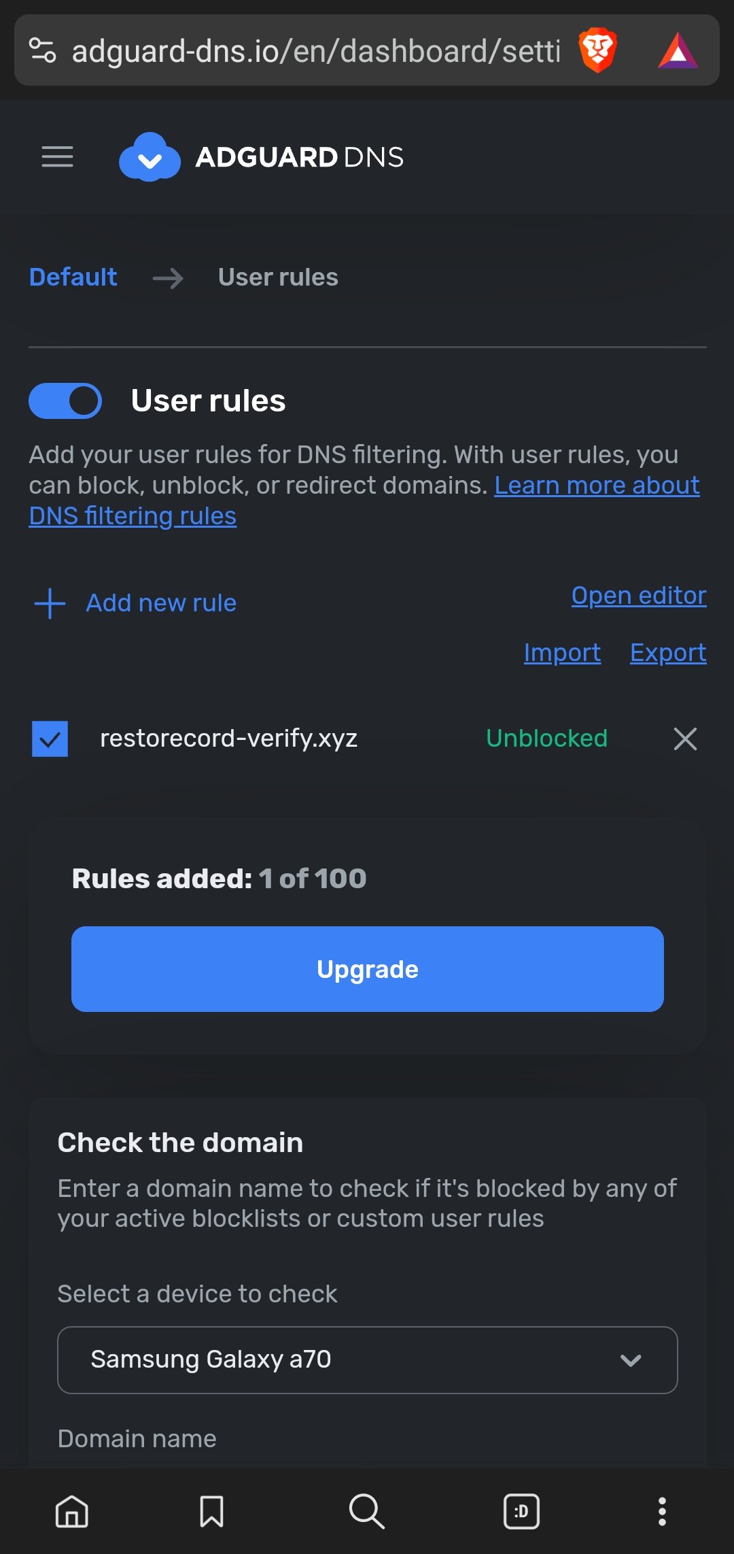
Task: Open the browser three-dot menu
Action: point(661,1513)
